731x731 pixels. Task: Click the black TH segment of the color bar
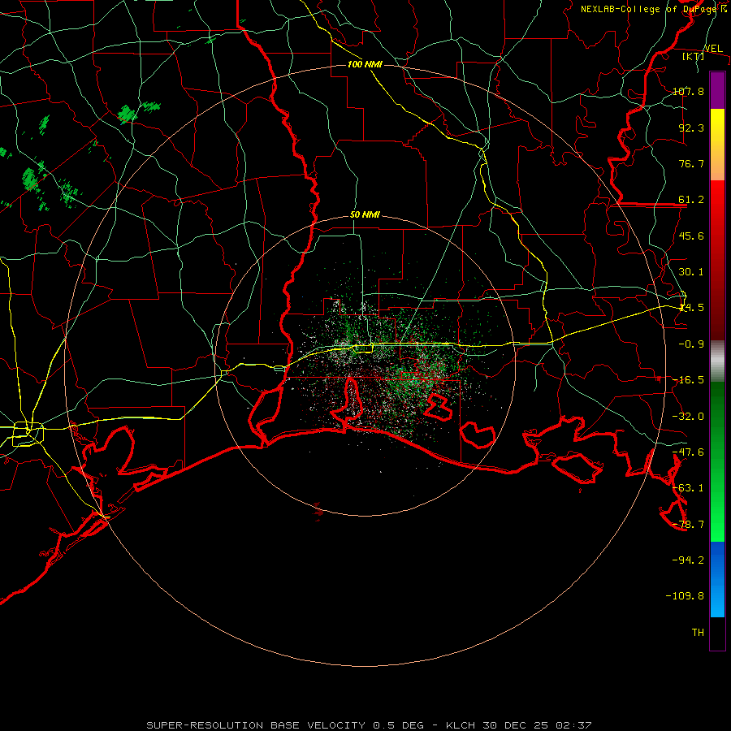click(717, 634)
